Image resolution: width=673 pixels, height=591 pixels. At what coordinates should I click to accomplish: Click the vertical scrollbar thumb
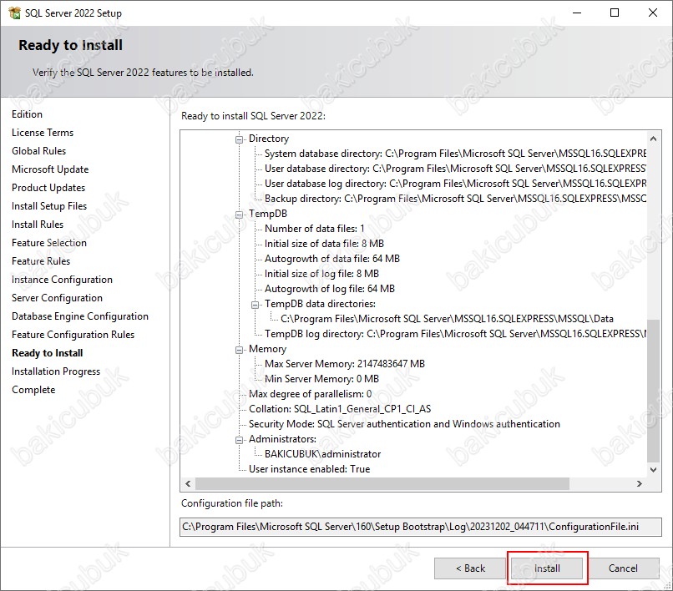tap(653, 391)
